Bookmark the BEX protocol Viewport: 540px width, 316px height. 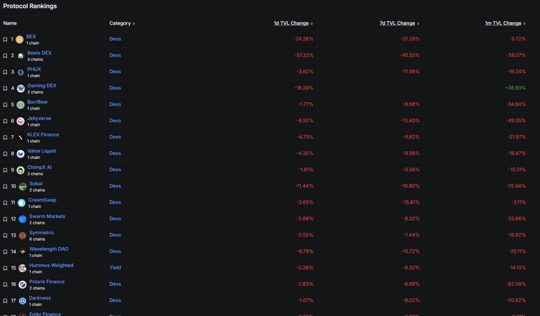click(5, 39)
